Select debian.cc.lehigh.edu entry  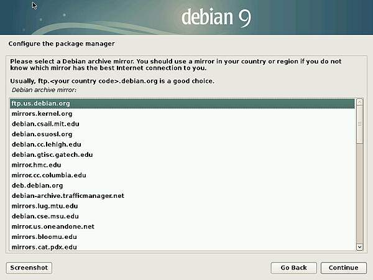pyautogui.click(x=182, y=144)
